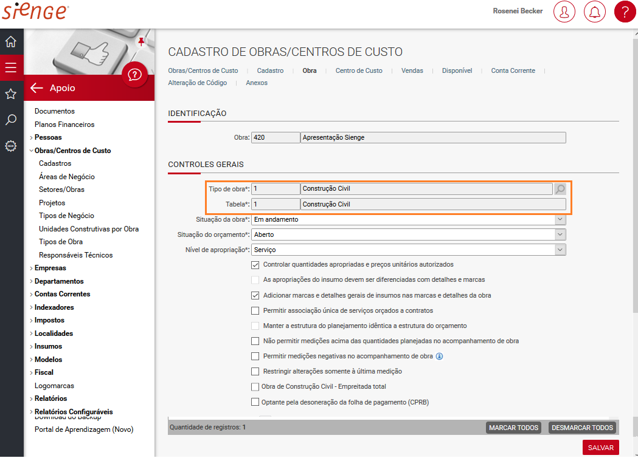Open Anexos tab
Screen dimensions: 638x458
257,83
